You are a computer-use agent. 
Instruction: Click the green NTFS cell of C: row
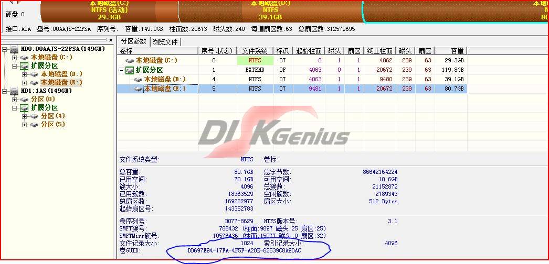pyautogui.click(x=255, y=60)
